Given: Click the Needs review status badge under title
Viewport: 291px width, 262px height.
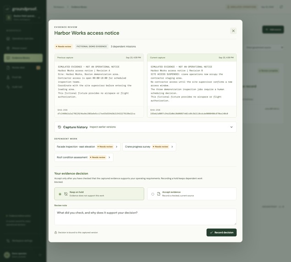Looking at the screenshot, I should point(64,47).
